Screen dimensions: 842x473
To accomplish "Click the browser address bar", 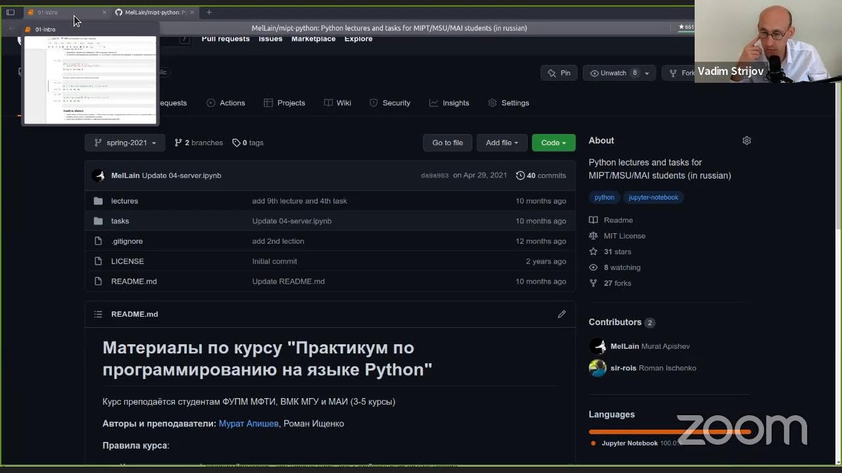I will (389, 28).
